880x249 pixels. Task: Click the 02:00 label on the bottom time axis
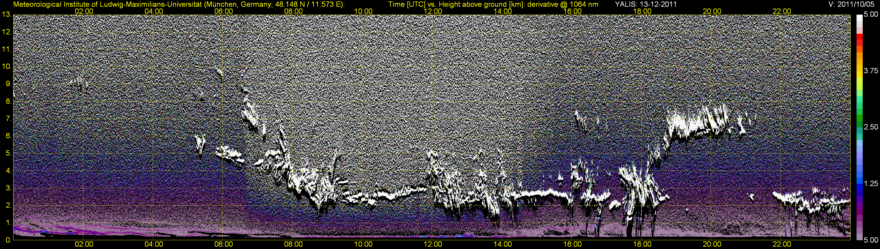84,244
